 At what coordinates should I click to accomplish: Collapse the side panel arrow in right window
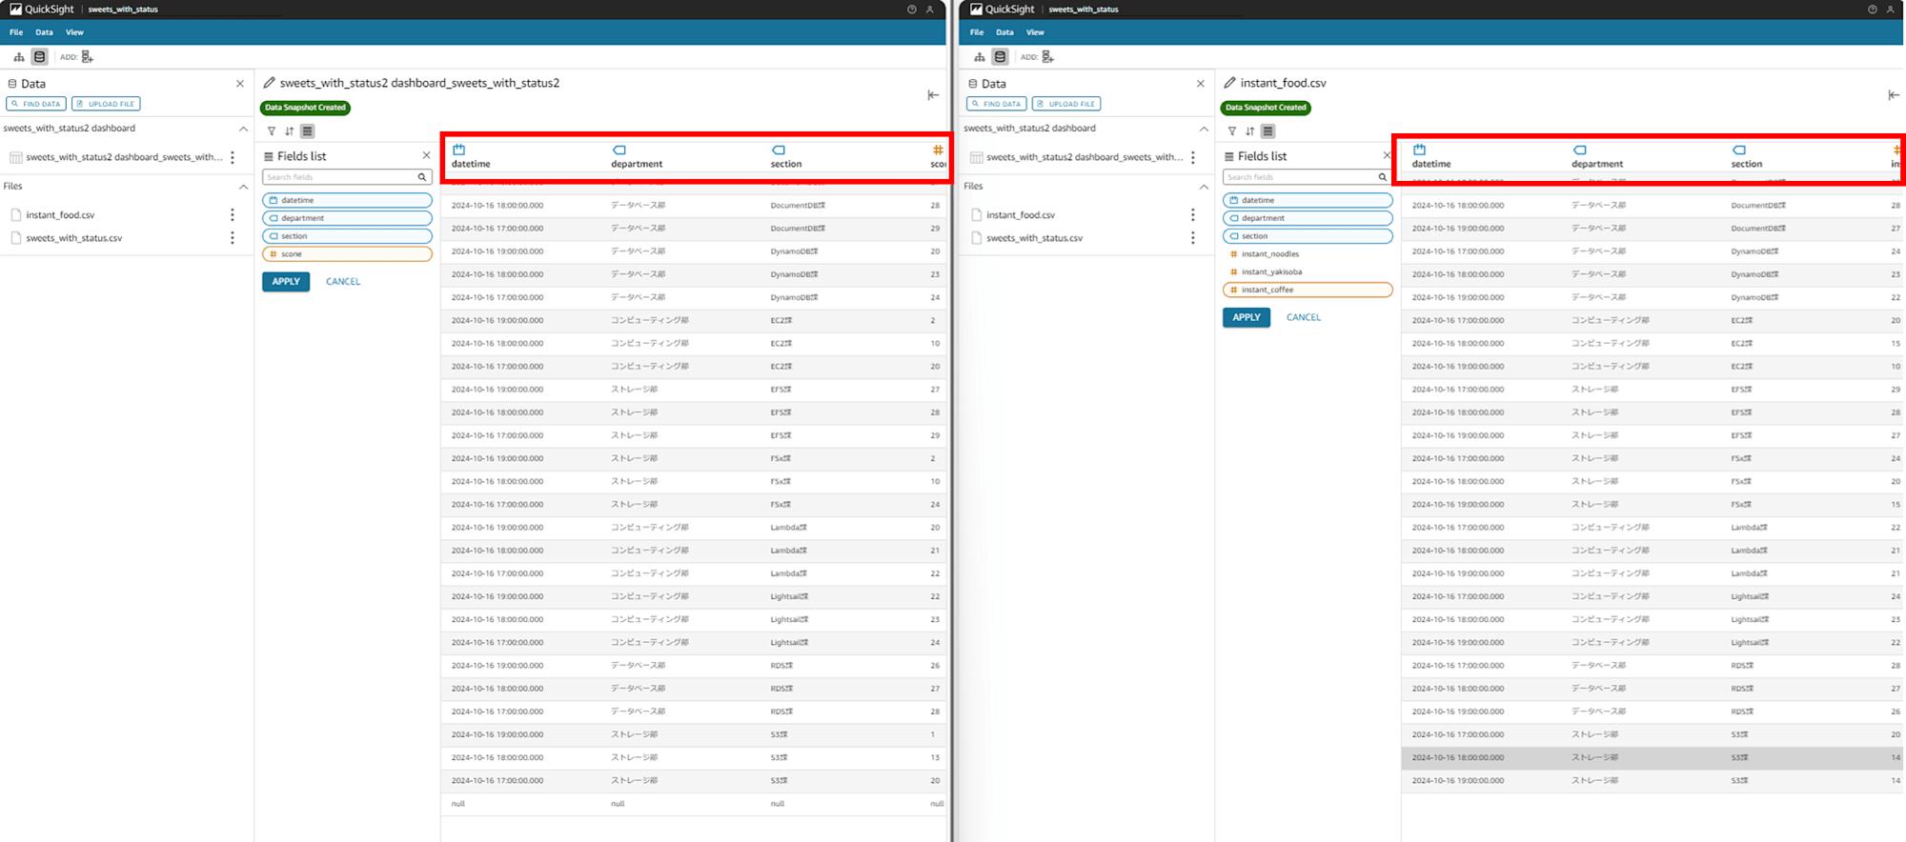(1894, 94)
